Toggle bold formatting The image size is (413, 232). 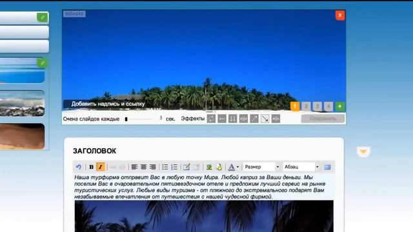[92, 167]
